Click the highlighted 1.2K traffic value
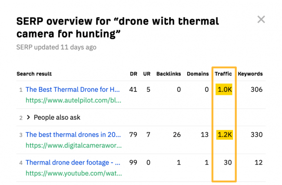282x185 pixels. tap(225, 135)
